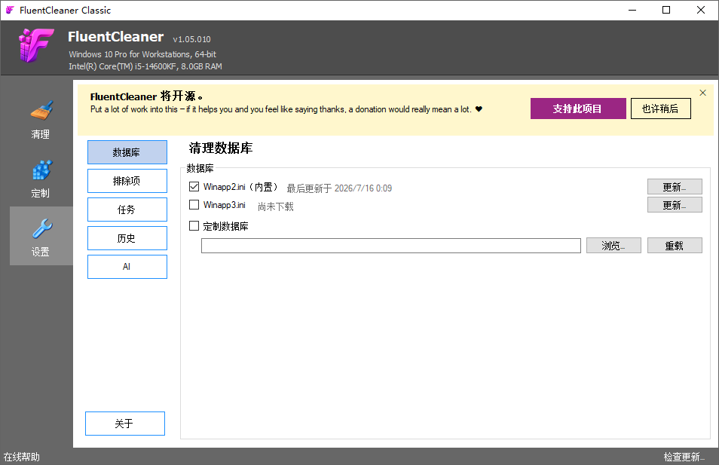Click the Windows 10 Pro system info line
719x465 pixels.
click(142, 54)
